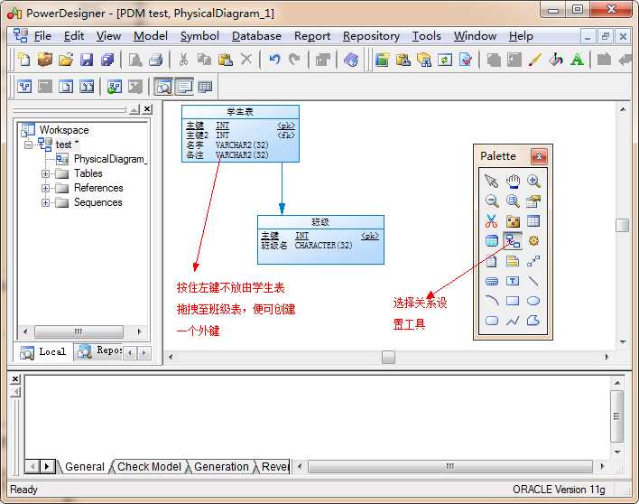The width and height of the screenshot is (639, 504).
Task: Click the diagram vertical scrollbar thumb
Action: [x=622, y=225]
